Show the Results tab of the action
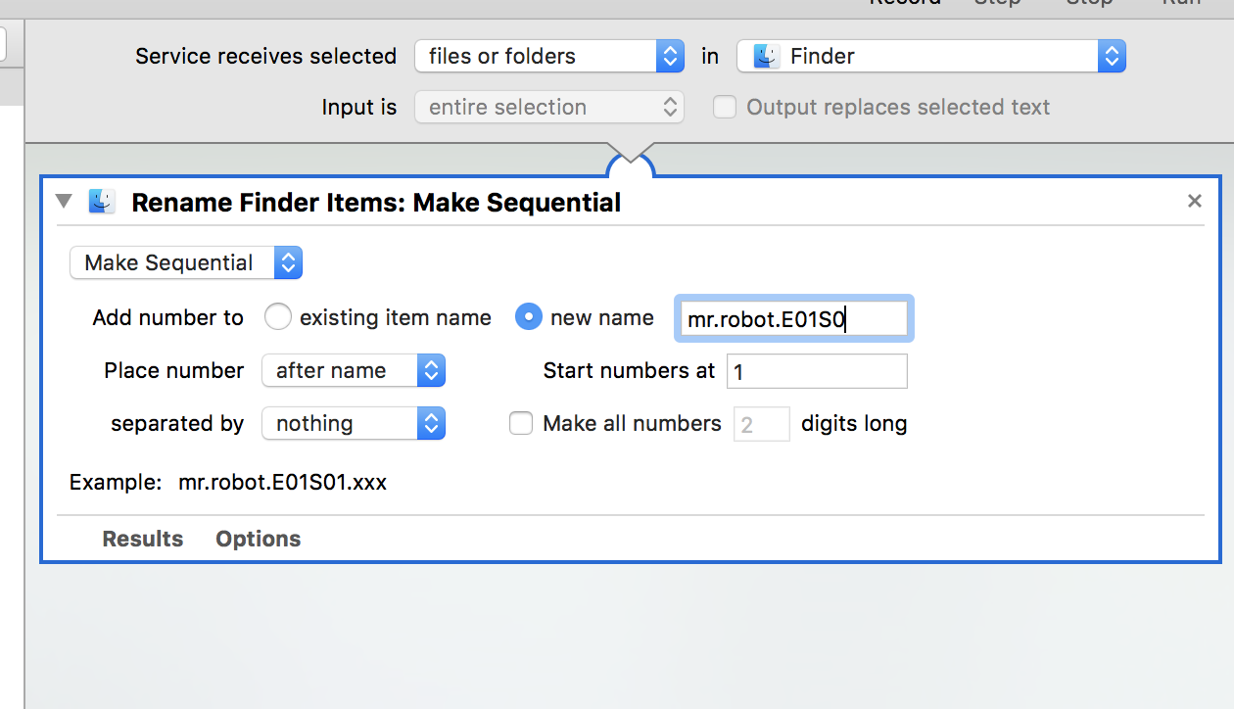1234x709 pixels. (x=143, y=539)
